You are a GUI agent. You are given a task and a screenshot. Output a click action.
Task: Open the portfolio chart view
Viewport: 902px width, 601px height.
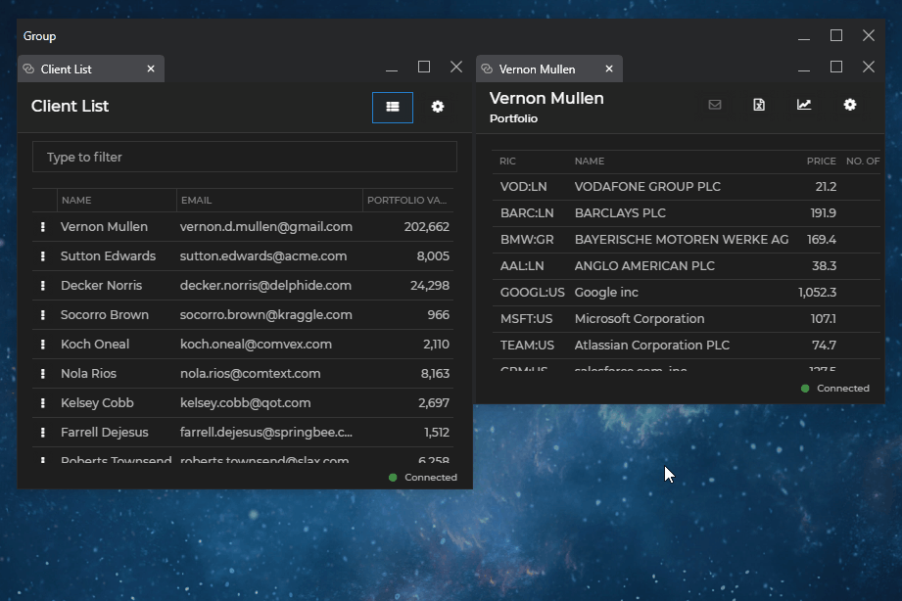click(x=804, y=105)
